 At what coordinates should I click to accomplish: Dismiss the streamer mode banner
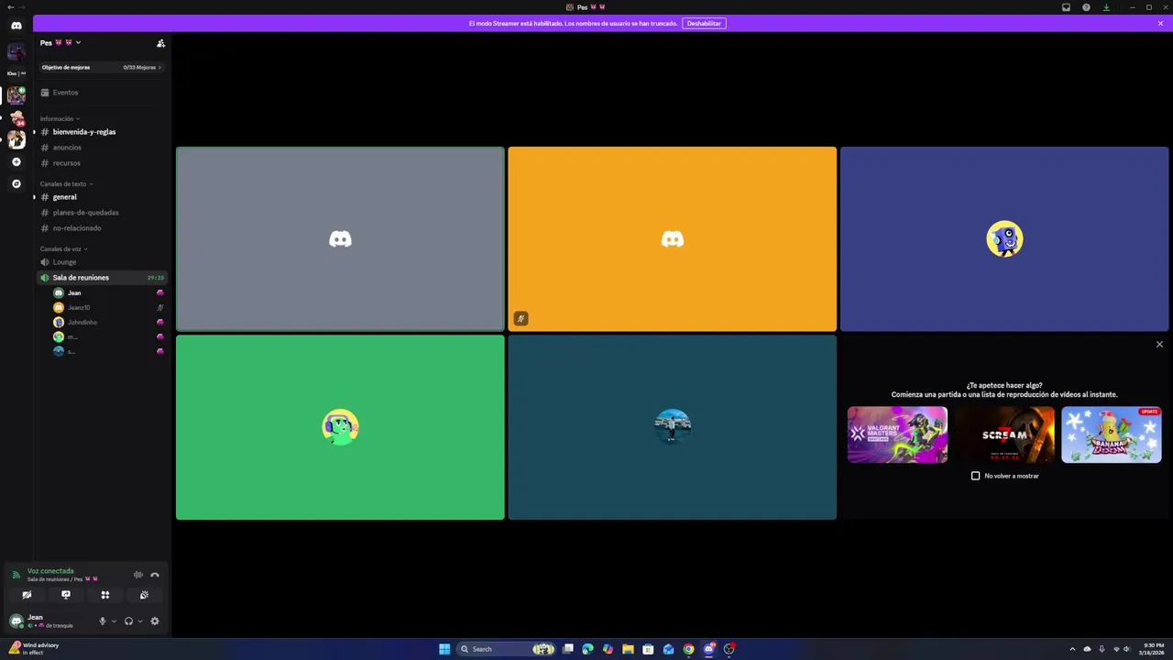[x=1160, y=23]
